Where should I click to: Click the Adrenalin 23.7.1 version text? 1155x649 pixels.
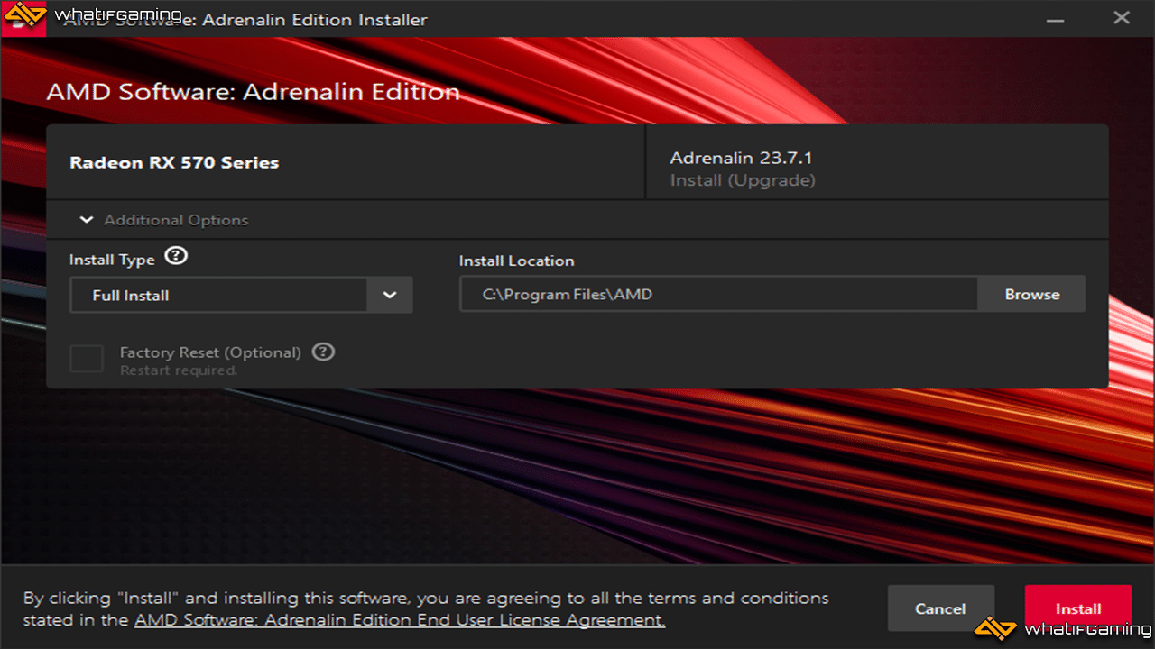[741, 158]
